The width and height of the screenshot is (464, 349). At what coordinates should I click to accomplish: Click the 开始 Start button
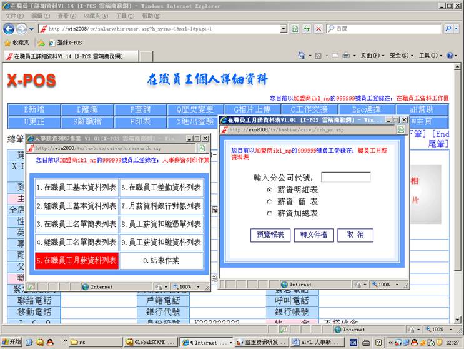11,342
